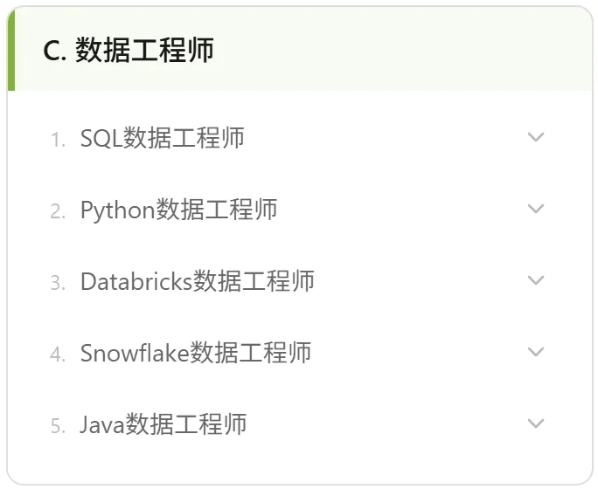Click list number 2 beside Python
The width and height of the screenshot is (598, 489).
pyautogui.click(x=58, y=211)
